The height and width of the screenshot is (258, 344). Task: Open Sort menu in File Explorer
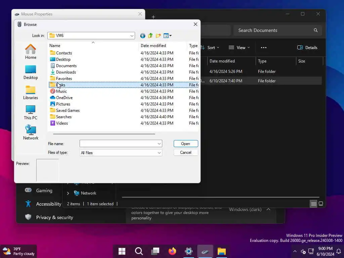[210, 48]
